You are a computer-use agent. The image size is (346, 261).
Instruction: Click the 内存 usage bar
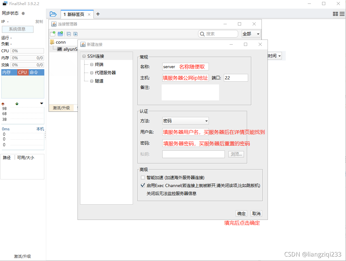click(27, 58)
